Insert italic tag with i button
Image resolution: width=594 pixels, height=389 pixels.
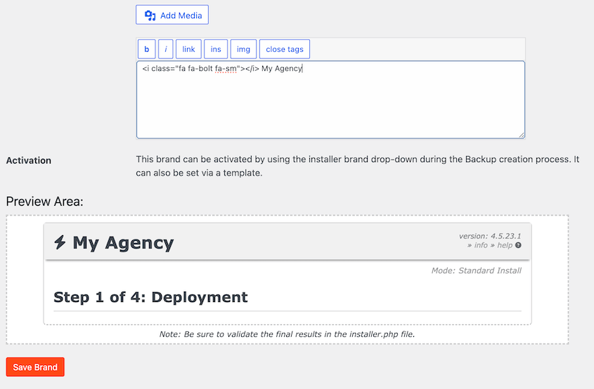point(165,49)
